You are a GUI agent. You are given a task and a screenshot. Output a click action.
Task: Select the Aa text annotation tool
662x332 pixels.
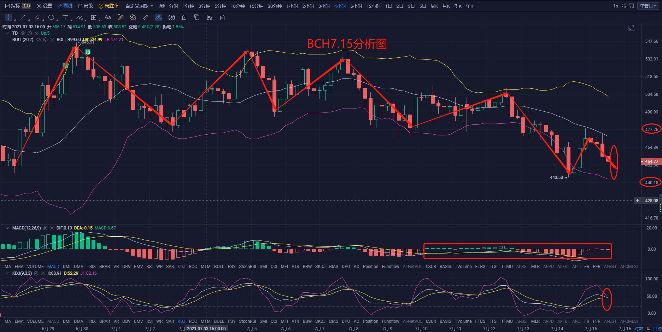[x=108, y=17]
